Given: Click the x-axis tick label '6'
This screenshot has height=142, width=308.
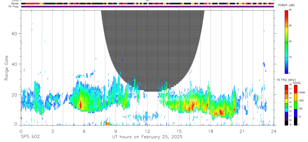Looking at the screenshot, I should [x=84, y=131].
